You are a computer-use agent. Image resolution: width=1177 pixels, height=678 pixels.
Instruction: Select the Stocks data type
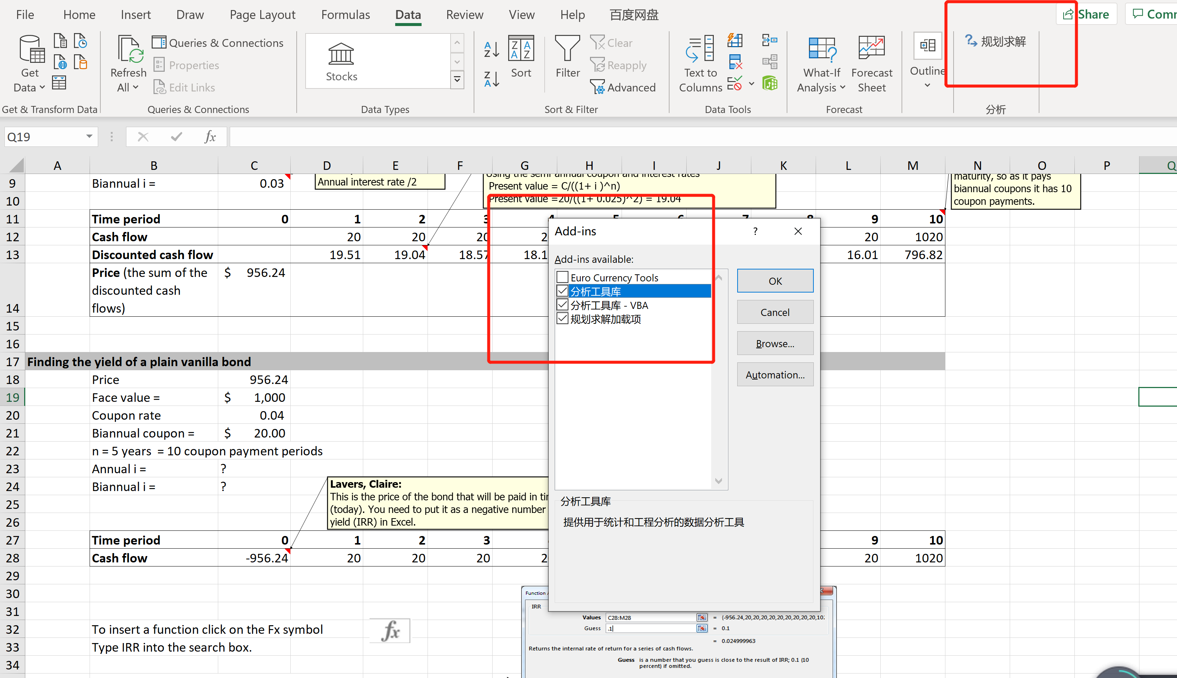click(x=341, y=61)
